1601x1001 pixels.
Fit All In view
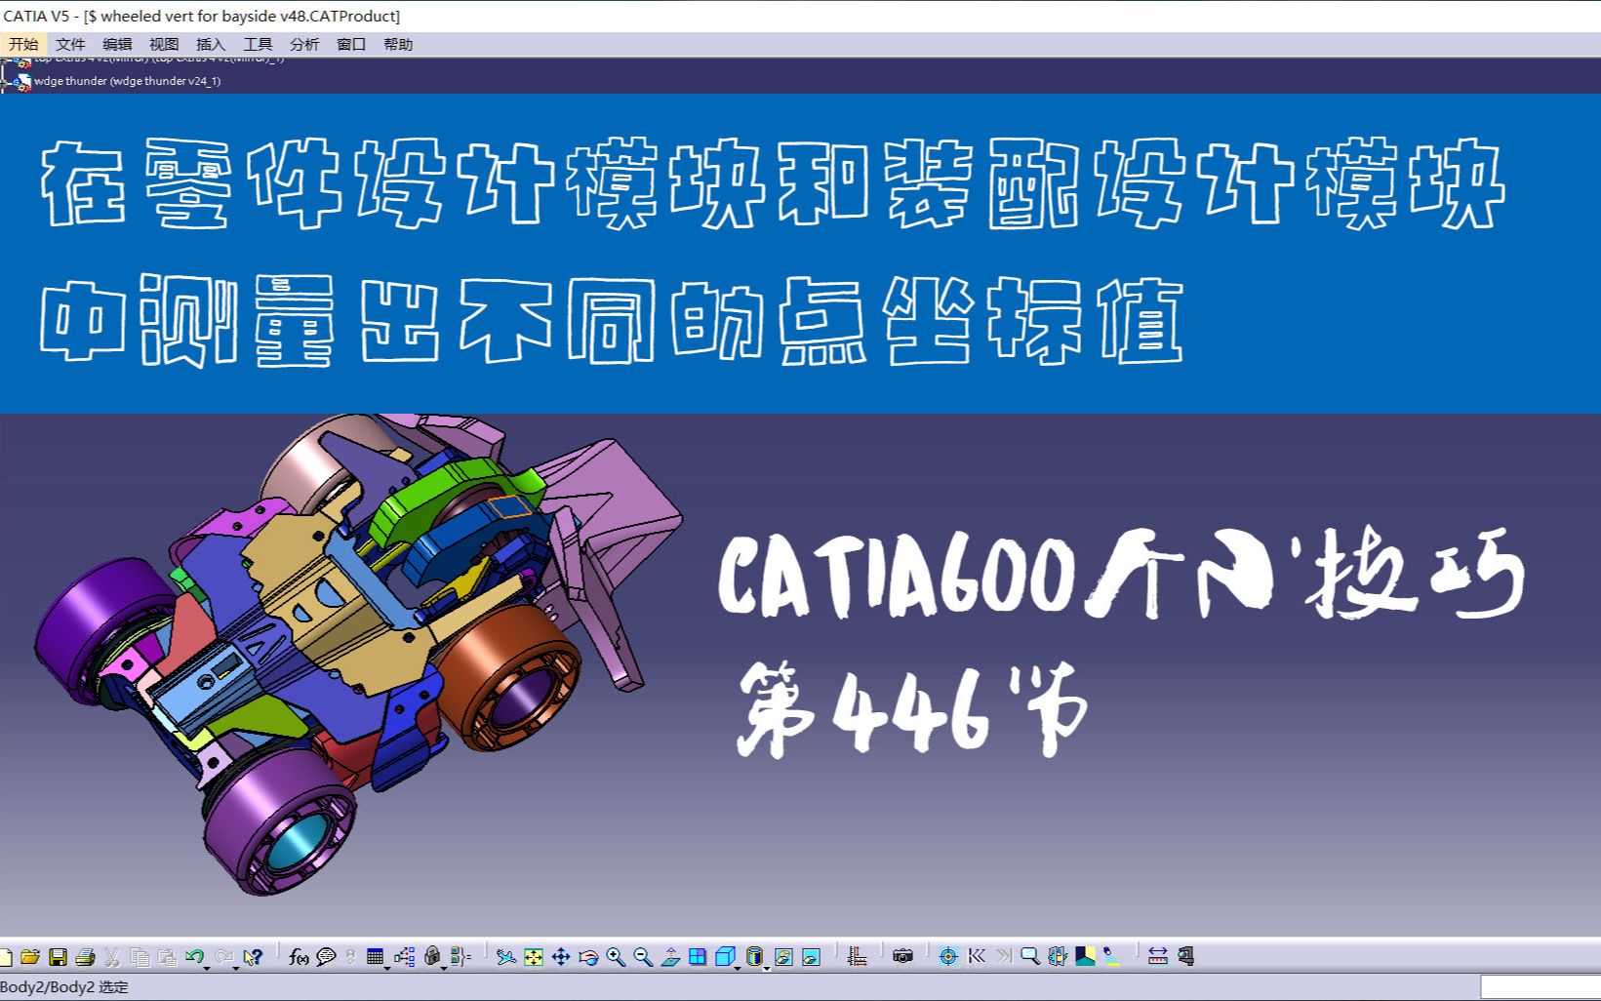(533, 957)
